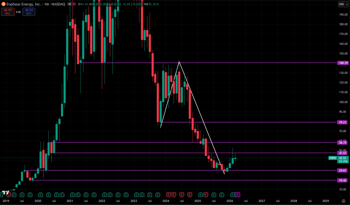Click the 150.00 price axis label
The width and height of the screenshot is (350, 205).
coord(343,54)
